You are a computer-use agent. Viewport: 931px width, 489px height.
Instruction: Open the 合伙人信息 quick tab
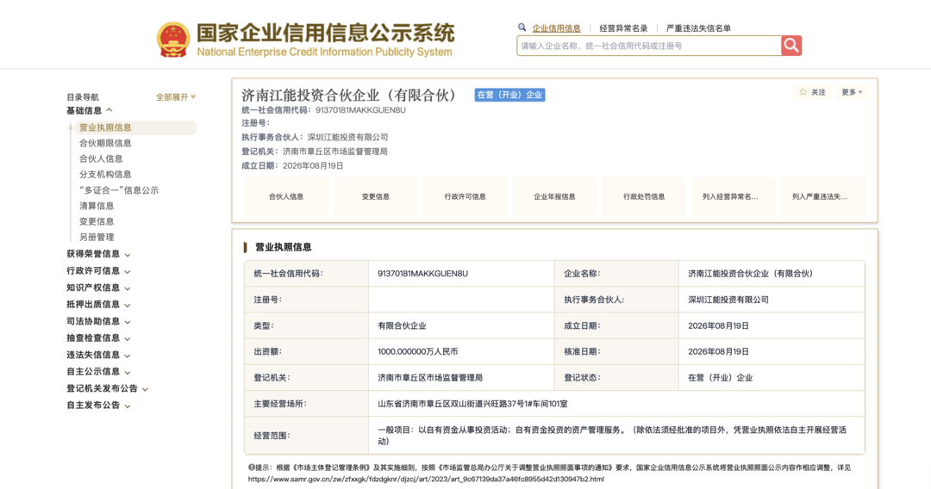pyautogui.click(x=286, y=196)
